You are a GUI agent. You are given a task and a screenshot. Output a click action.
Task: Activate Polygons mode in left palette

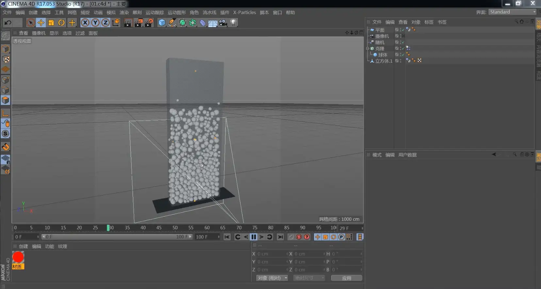[x=6, y=100]
